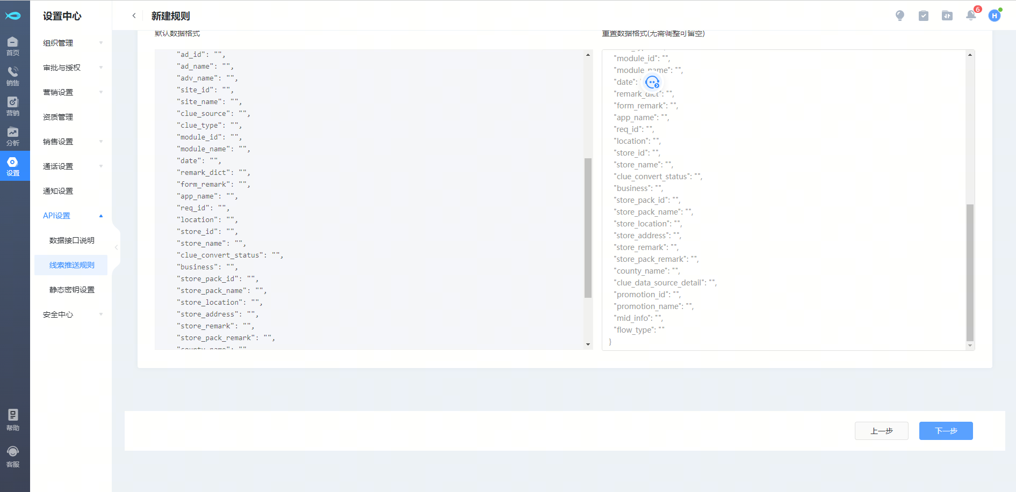Expand the 审批与授权 menu
The width and height of the screenshot is (1016, 492).
72,68
